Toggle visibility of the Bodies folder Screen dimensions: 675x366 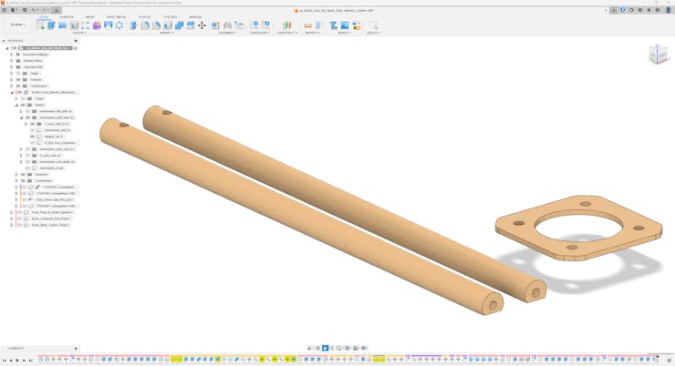pyautogui.click(x=24, y=105)
